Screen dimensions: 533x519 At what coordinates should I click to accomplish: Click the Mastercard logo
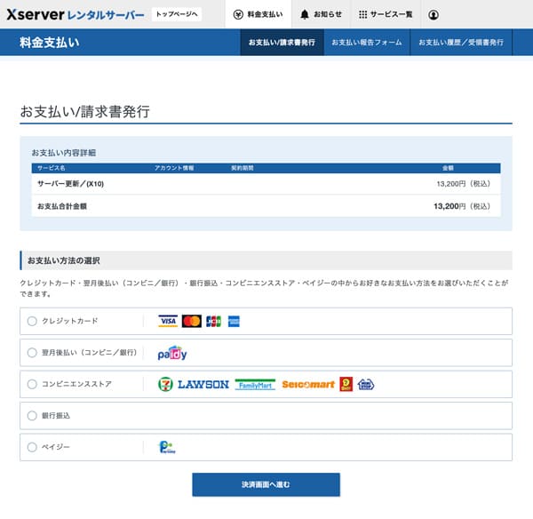pos(191,321)
